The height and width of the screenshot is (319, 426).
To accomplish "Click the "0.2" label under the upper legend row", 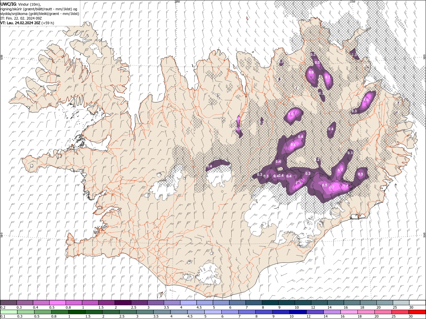I will (x=3, y=307).
